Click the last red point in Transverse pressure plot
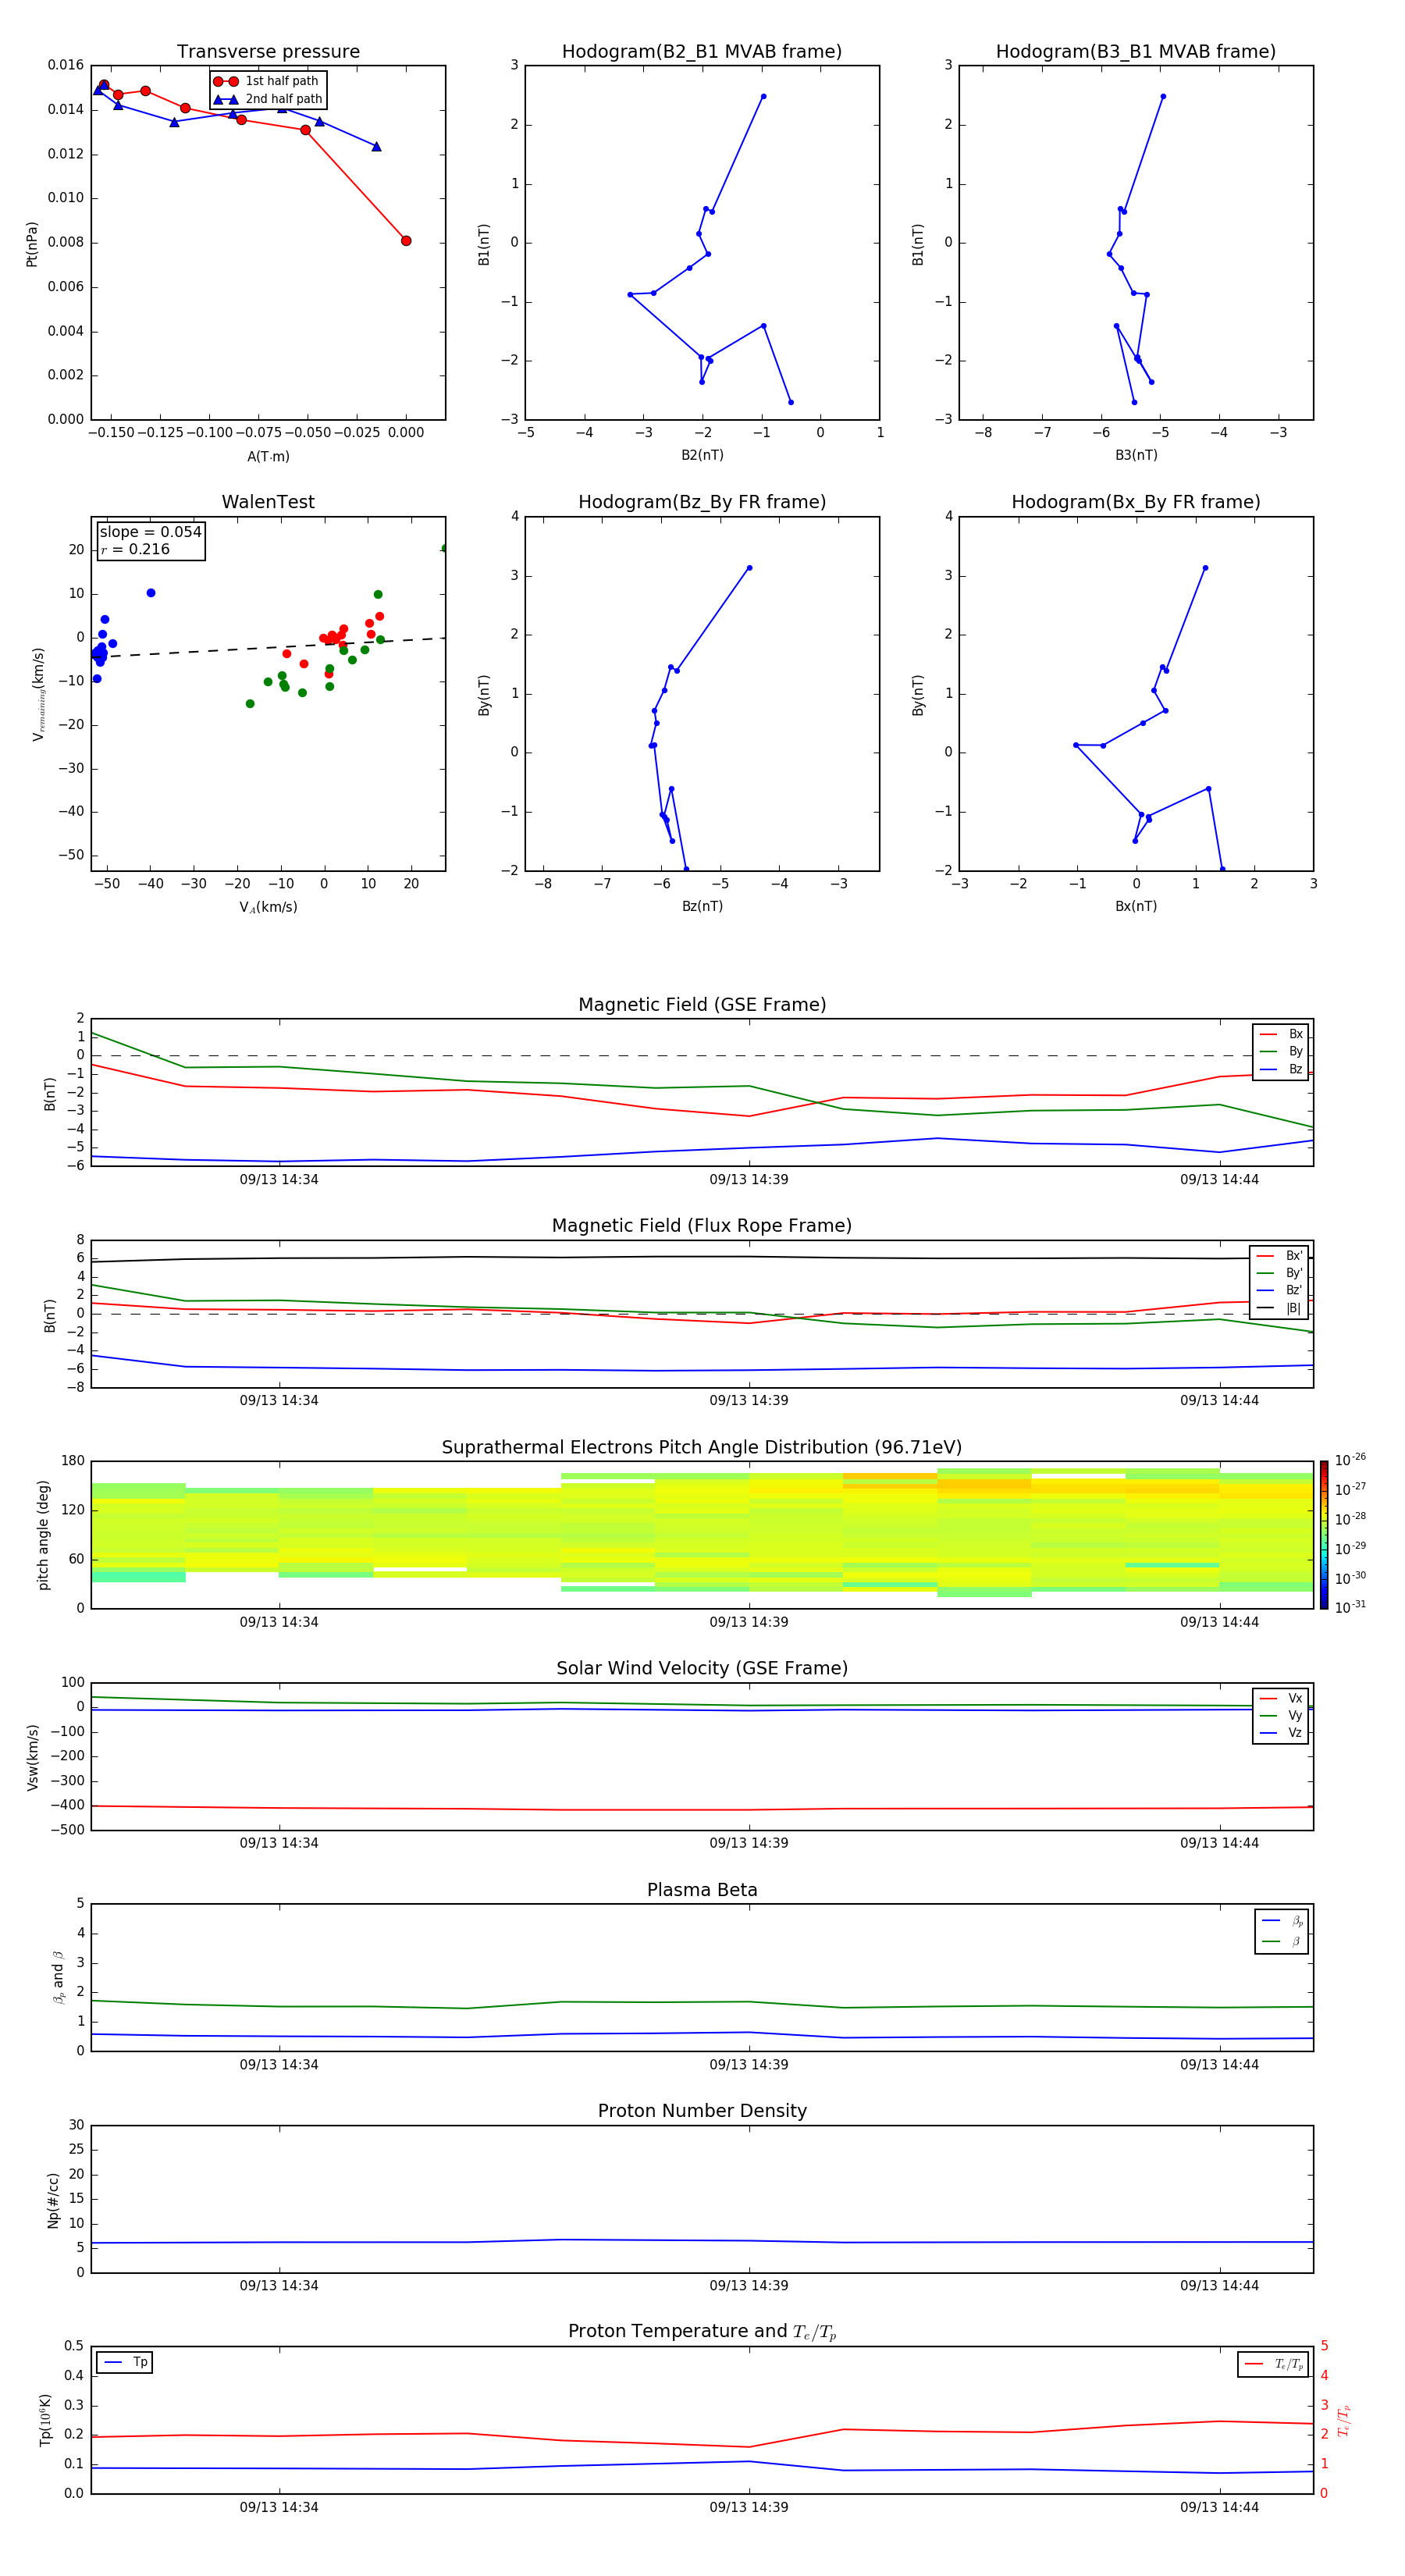 406,241
